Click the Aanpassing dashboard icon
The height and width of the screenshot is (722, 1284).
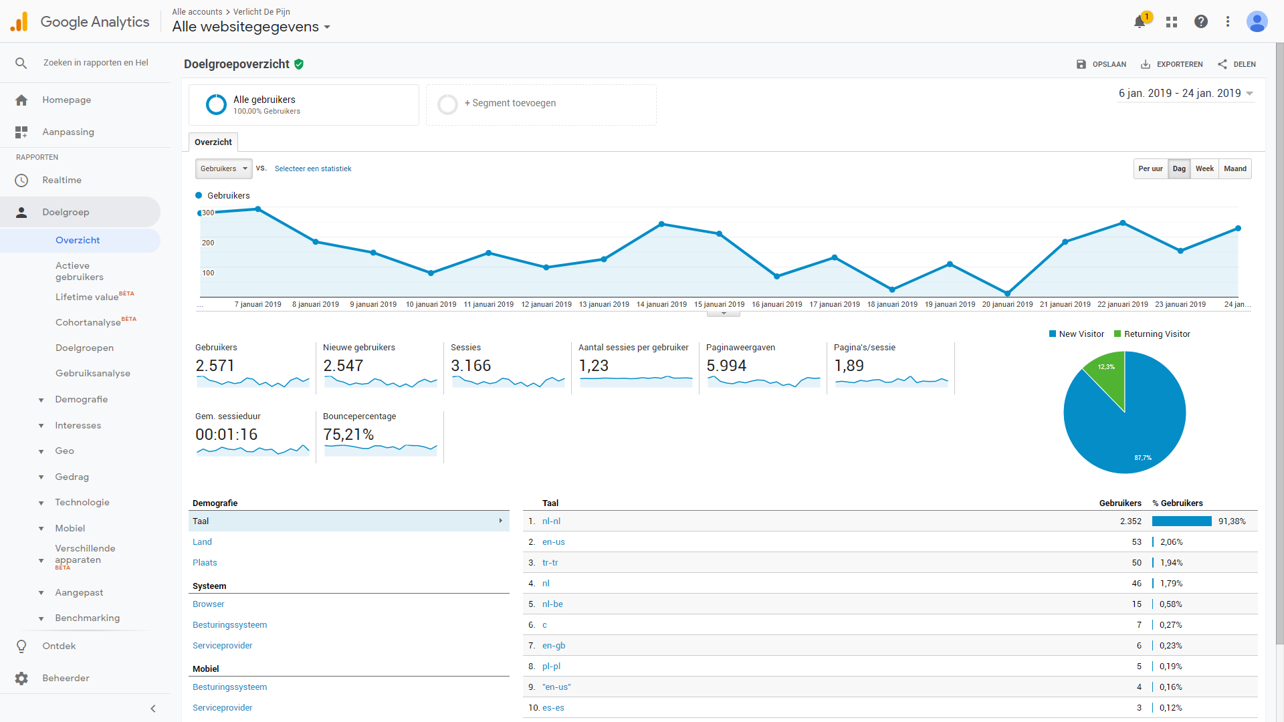click(21, 132)
